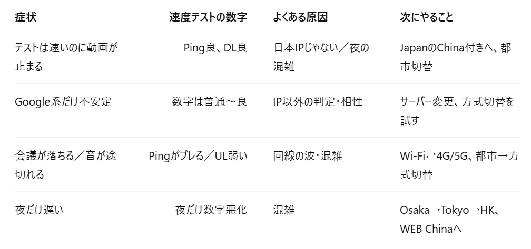Viewport: 531px width, 249px height.
Task: Click the 夜だけ数字悪化 cell
Action: point(211,211)
